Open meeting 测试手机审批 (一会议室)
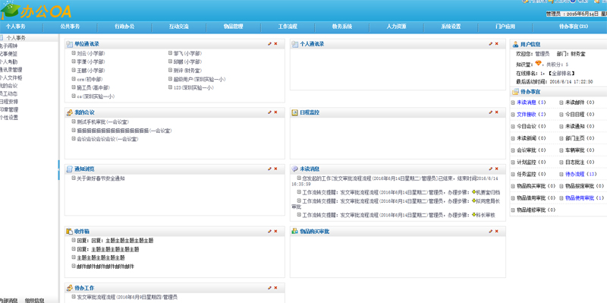This screenshot has width=607, height=303. [102, 122]
